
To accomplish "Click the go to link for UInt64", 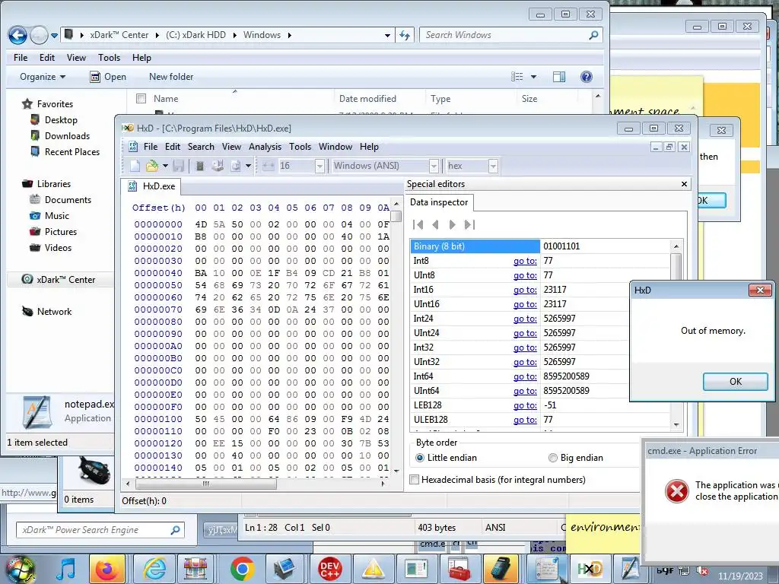I will 525,391.
